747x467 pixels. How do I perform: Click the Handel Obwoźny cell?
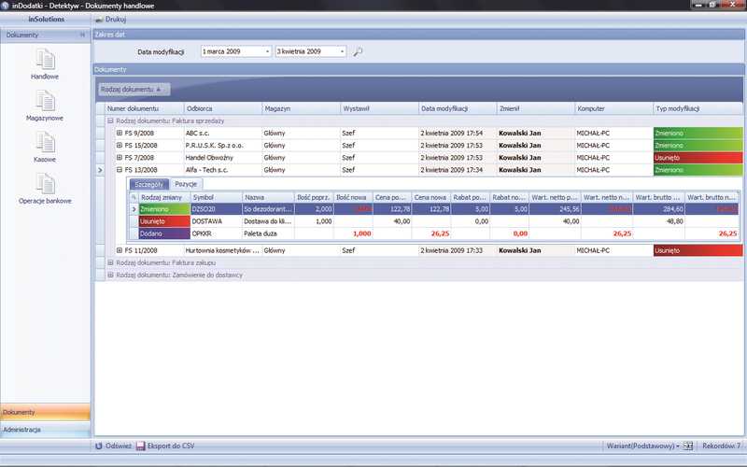[x=223, y=158]
